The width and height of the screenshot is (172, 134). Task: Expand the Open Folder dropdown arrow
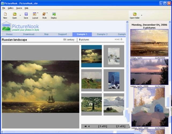click(x=142, y=15)
